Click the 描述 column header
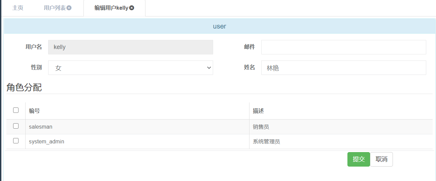 pos(341,111)
